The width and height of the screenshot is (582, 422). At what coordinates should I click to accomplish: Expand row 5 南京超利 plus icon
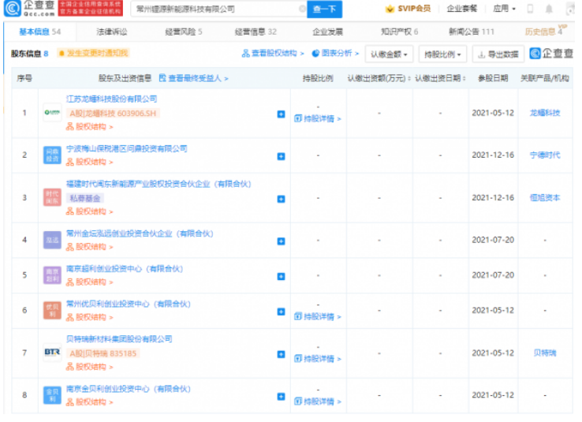281,277
